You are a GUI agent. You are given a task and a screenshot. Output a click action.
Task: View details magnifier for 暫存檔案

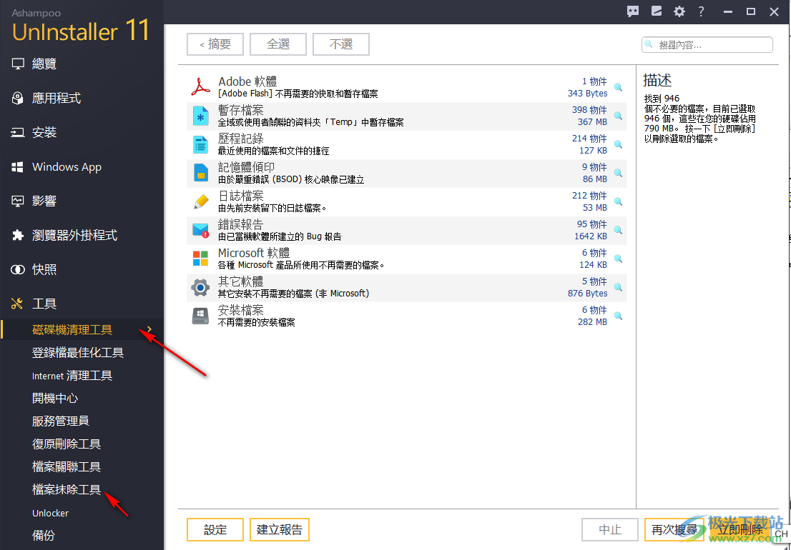618,116
